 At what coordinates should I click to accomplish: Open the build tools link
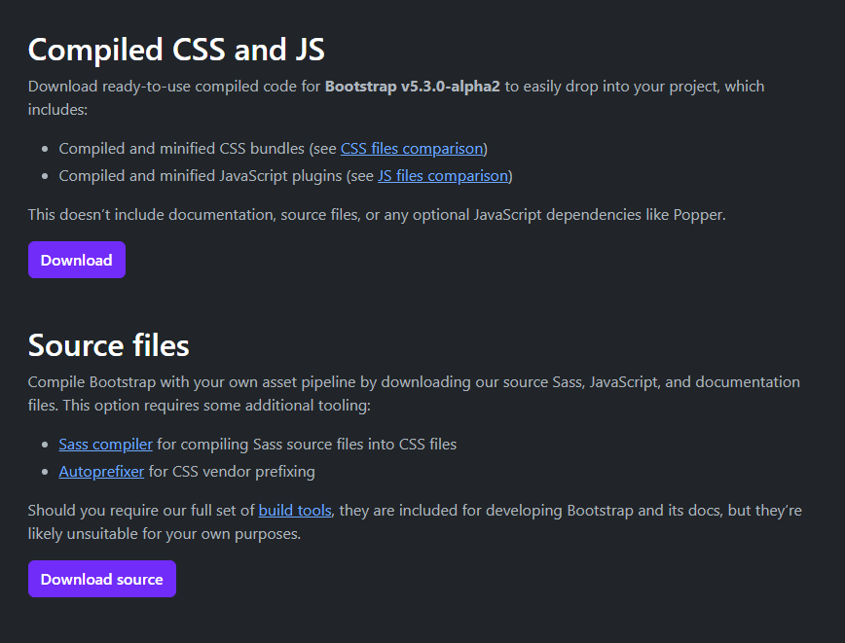(295, 511)
